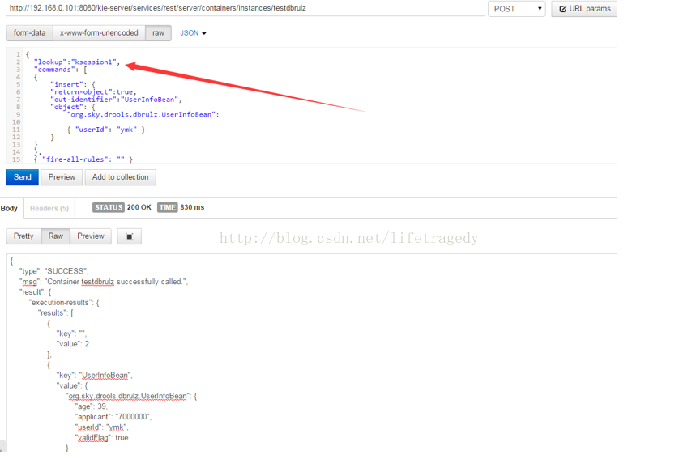Choose the Pretty response view
Image resolution: width=683 pixels, height=459 pixels.
[x=23, y=236]
